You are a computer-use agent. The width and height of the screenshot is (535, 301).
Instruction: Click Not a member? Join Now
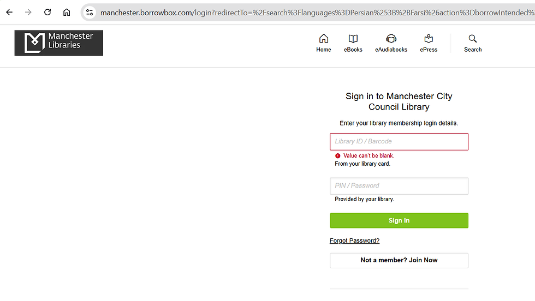click(399, 261)
